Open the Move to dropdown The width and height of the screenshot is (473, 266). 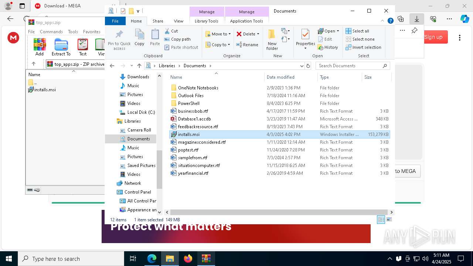click(218, 34)
